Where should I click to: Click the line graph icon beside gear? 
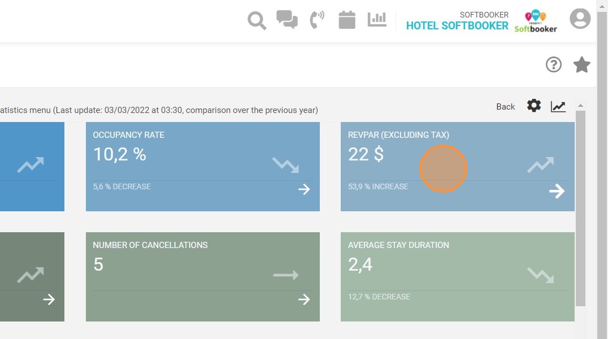click(x=558, y=106)
